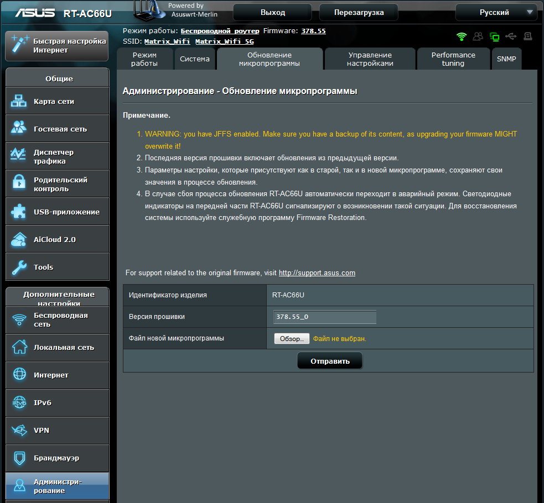Image resolution: width=544 pixels, height=503 pixels.
Task: Open the Управление настройками tab
Action: click(370, 59)
